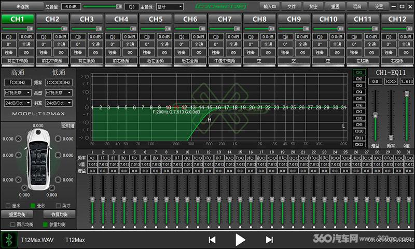Open CH7 output type 中置中高频 selector
Image resolution: width=415 pixels, height=249 pixels.
click(225, 61)
